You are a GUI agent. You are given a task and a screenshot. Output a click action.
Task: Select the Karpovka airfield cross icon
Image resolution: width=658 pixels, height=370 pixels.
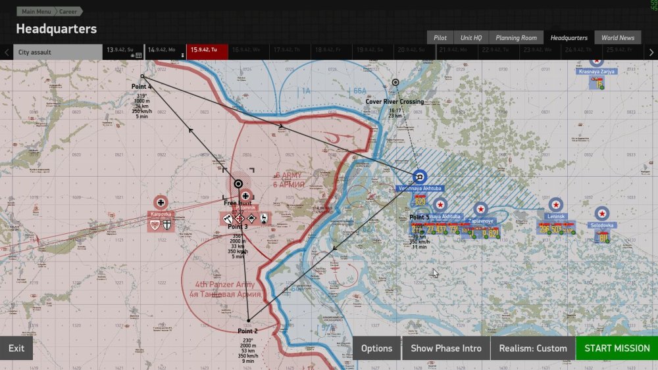click(x=161, y=203)
